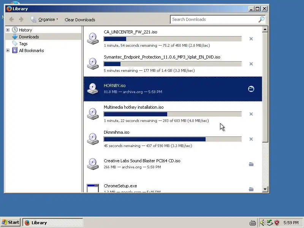Image resolution: width=304 pixels, height=228 pixels.
Task: Expand the All Bookmarks tree node
Action: pos(8,51)
